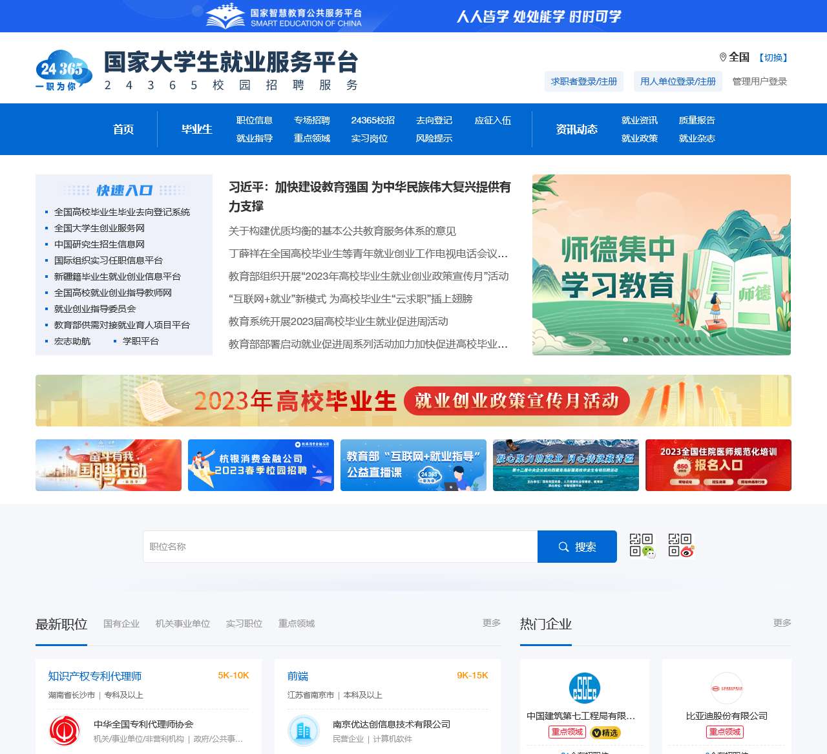Switch to the 机关事业单位 jobs tab

[183, 623]
